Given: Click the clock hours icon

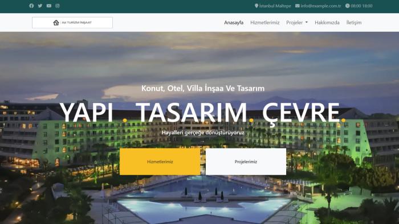Looking at the screenshot, I should 347,6.
